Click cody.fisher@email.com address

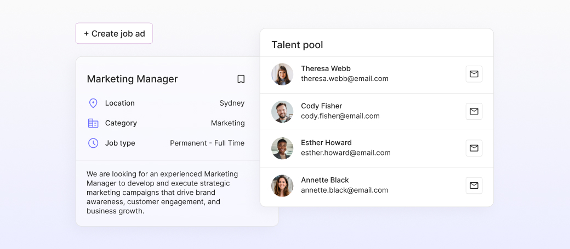pyautogui.click(x=340, y=116)
